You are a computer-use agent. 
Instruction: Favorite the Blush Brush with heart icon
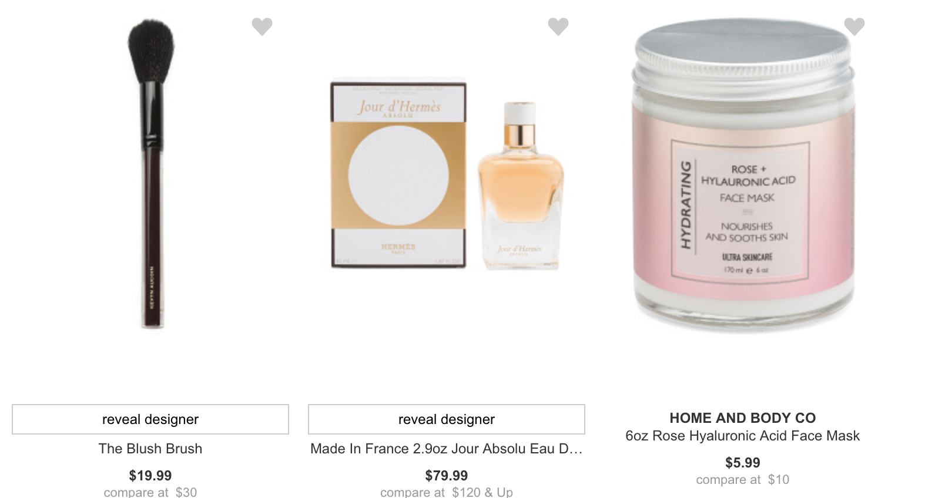(262, 26)
